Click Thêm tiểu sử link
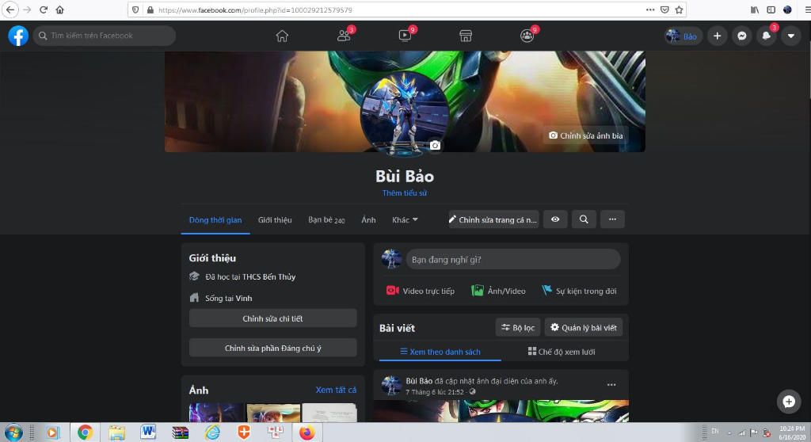 click(x=405, y=193)
